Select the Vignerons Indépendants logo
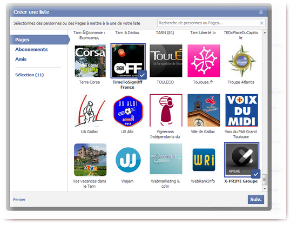 (x=166, y=110)
